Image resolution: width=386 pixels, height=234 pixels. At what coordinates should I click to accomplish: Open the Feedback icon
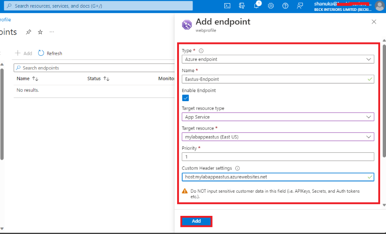click(300, 6)
